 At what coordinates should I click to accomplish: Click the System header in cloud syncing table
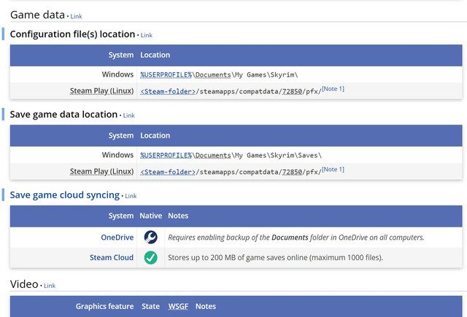click(x=121, y=216)
